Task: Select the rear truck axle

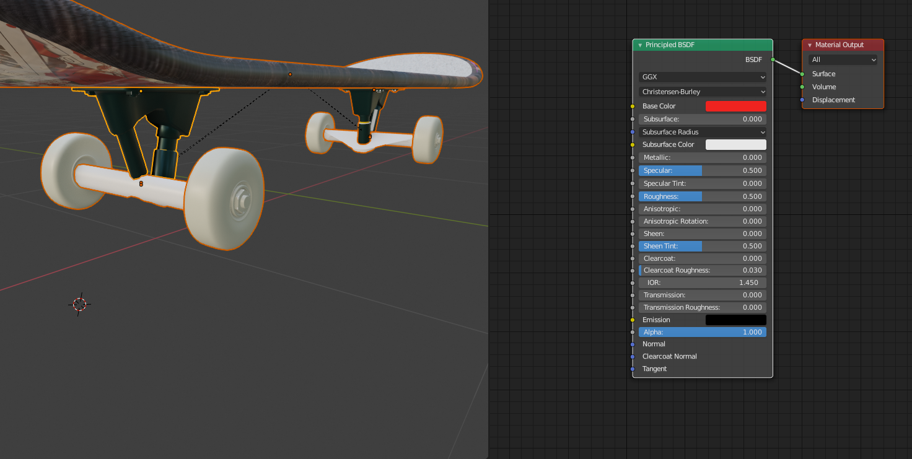Action: tap(370, 140)
